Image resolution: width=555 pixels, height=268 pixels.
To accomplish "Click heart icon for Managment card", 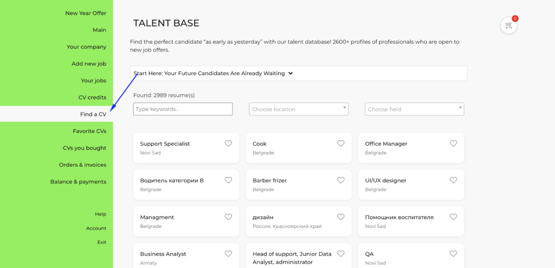I will click(x=228, y=217).
